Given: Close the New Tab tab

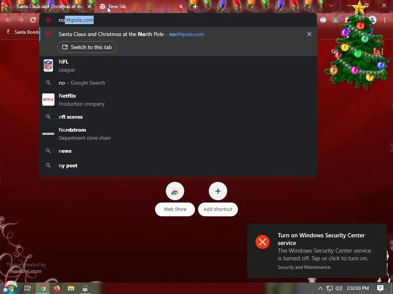Looking at the screenshot, I should 181,7.
